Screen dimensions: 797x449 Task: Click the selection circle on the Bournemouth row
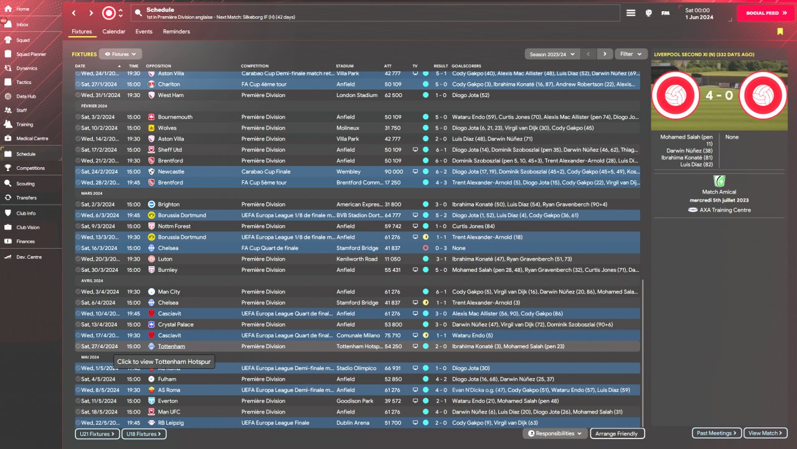tap(78, 117)
